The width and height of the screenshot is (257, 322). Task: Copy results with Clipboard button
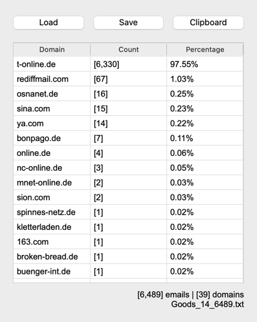[x=208, y=23]
